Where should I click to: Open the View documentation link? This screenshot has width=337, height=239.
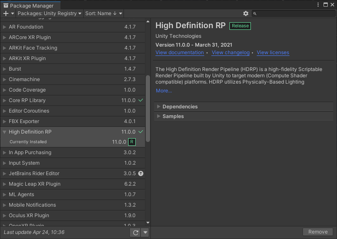pyautogui.click(x=180, y=53)
